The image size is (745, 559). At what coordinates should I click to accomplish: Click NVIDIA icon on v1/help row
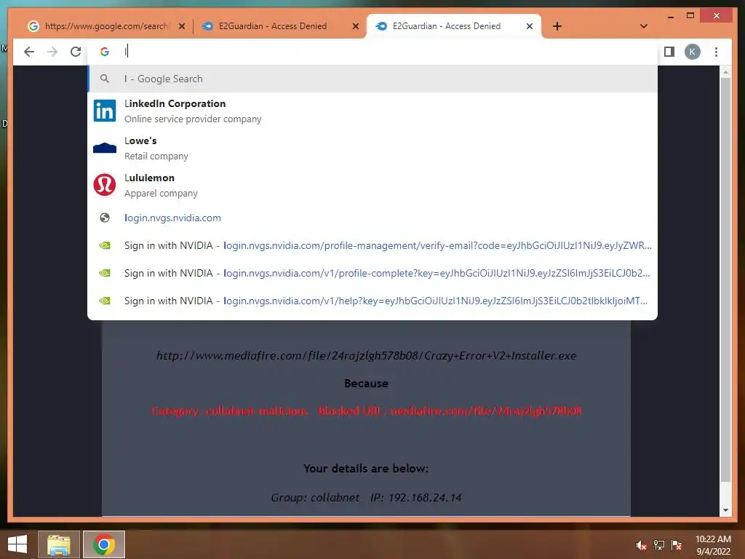coord(105,301)
